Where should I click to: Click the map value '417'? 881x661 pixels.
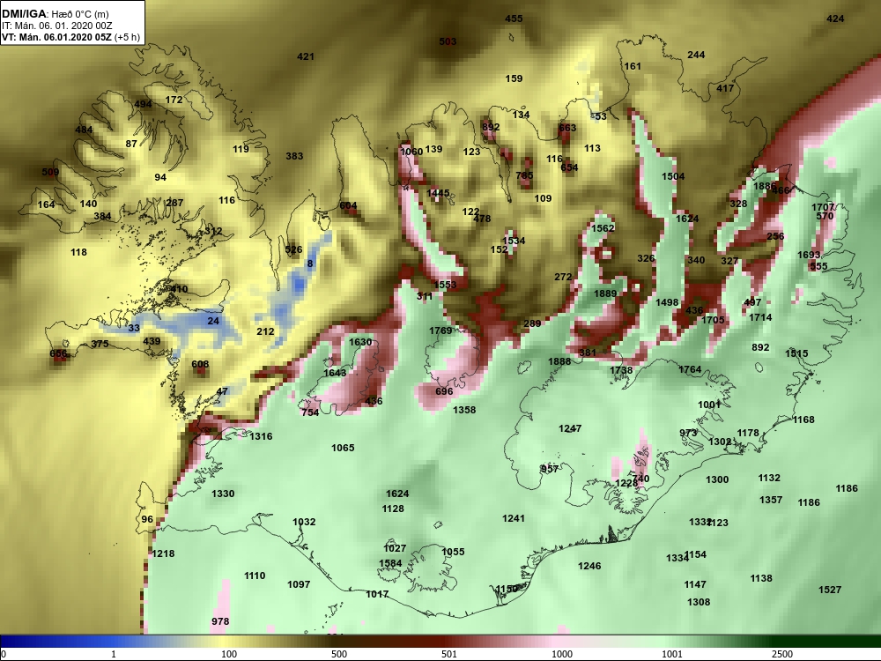(725, 88)
